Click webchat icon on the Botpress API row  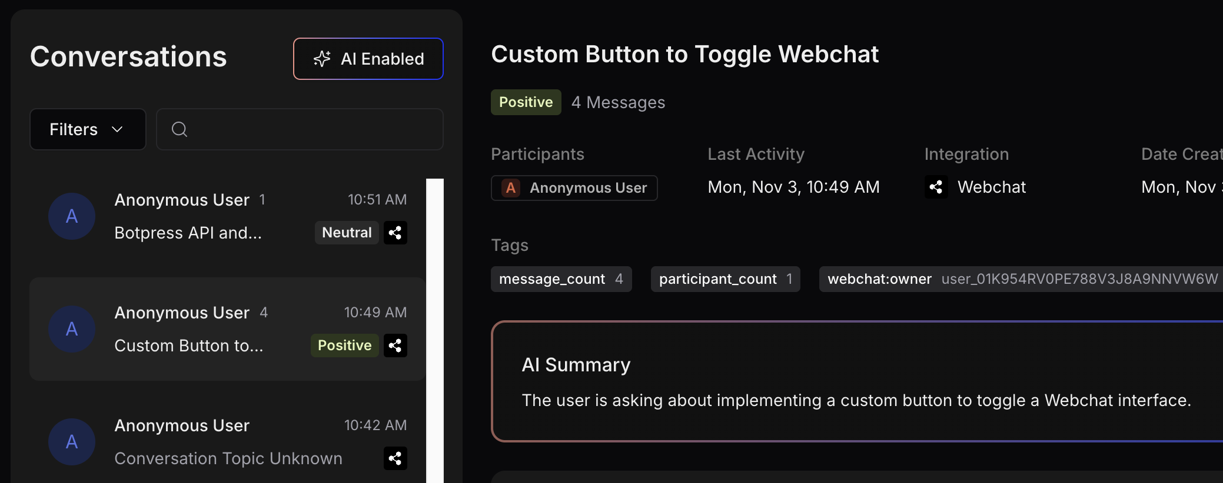tap(396, 233)
